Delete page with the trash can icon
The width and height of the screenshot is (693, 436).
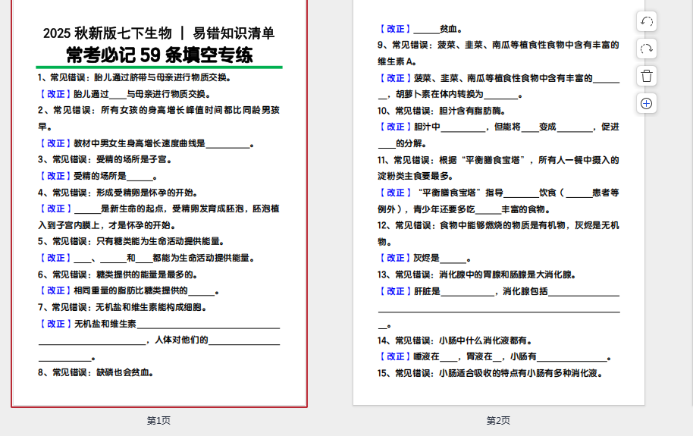point(647,76)
